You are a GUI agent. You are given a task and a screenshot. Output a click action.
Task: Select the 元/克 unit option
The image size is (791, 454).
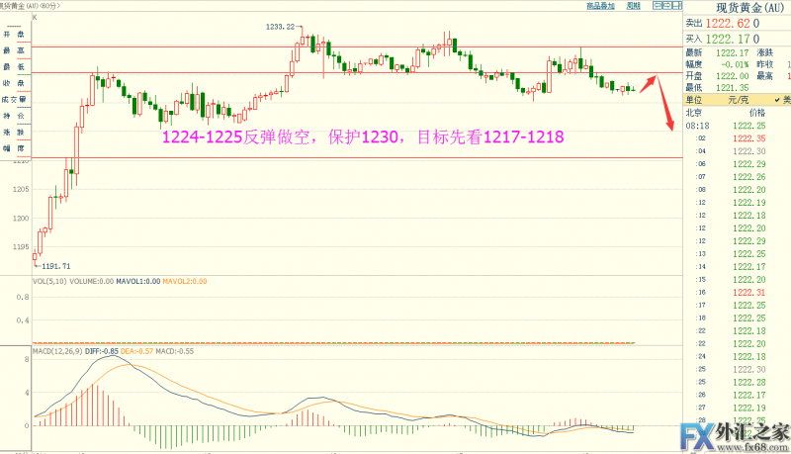point(737,100)
